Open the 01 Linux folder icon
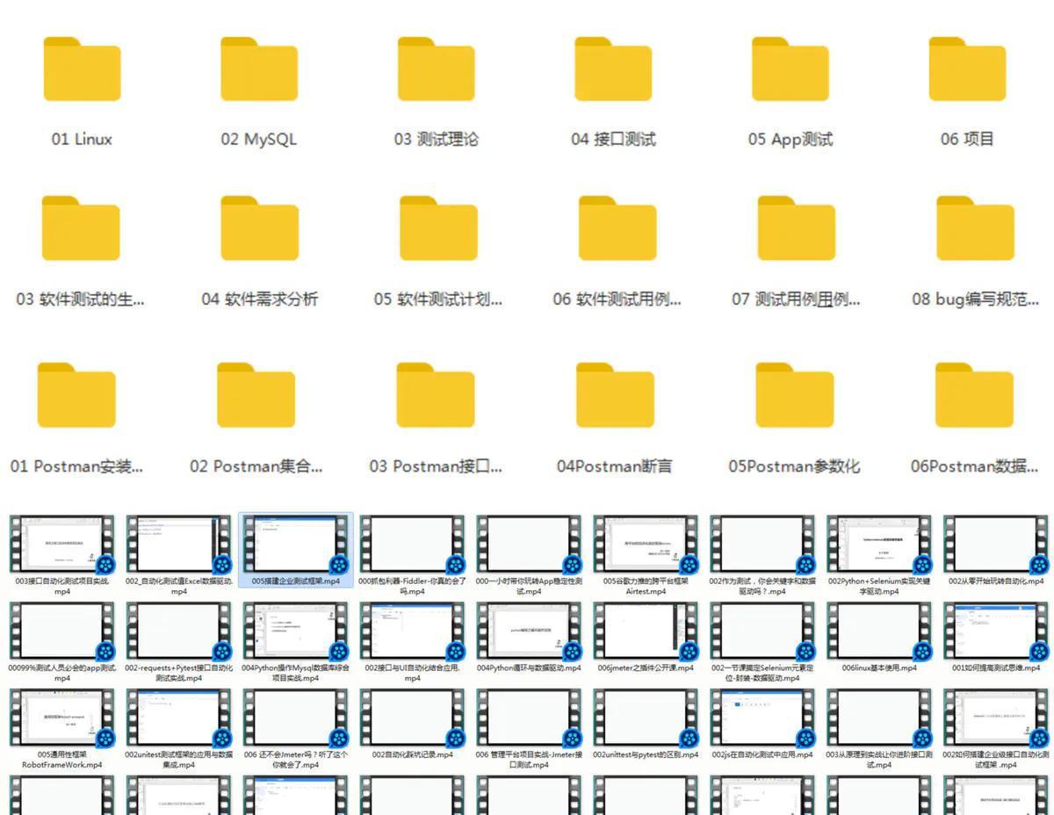This screenshot has height=815, width=1054. coord(82,69)
